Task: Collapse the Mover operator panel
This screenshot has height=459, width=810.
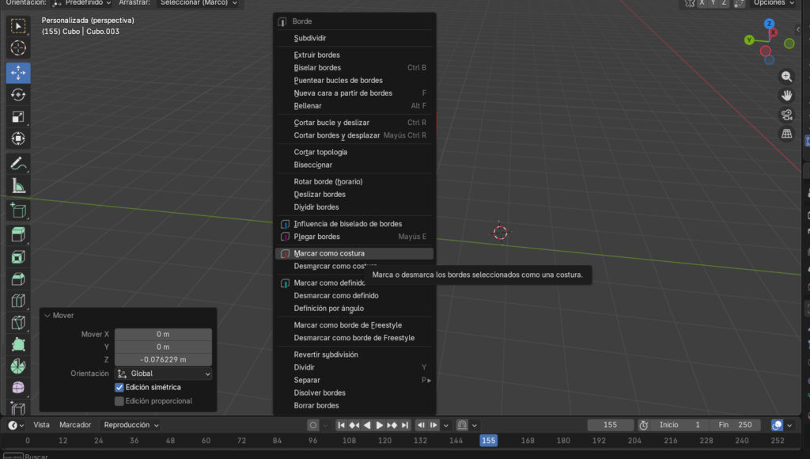Action: pyautogui.click(x=47, y=315)
